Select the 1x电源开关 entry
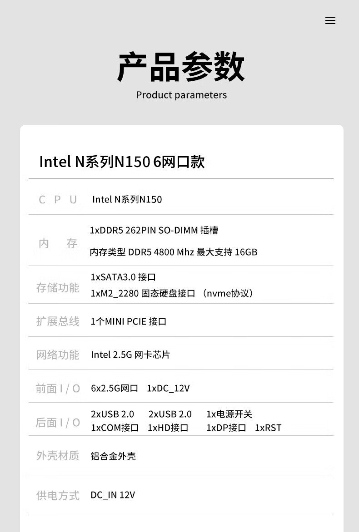This screenshot has height=532, width=359. click(229, 414)
